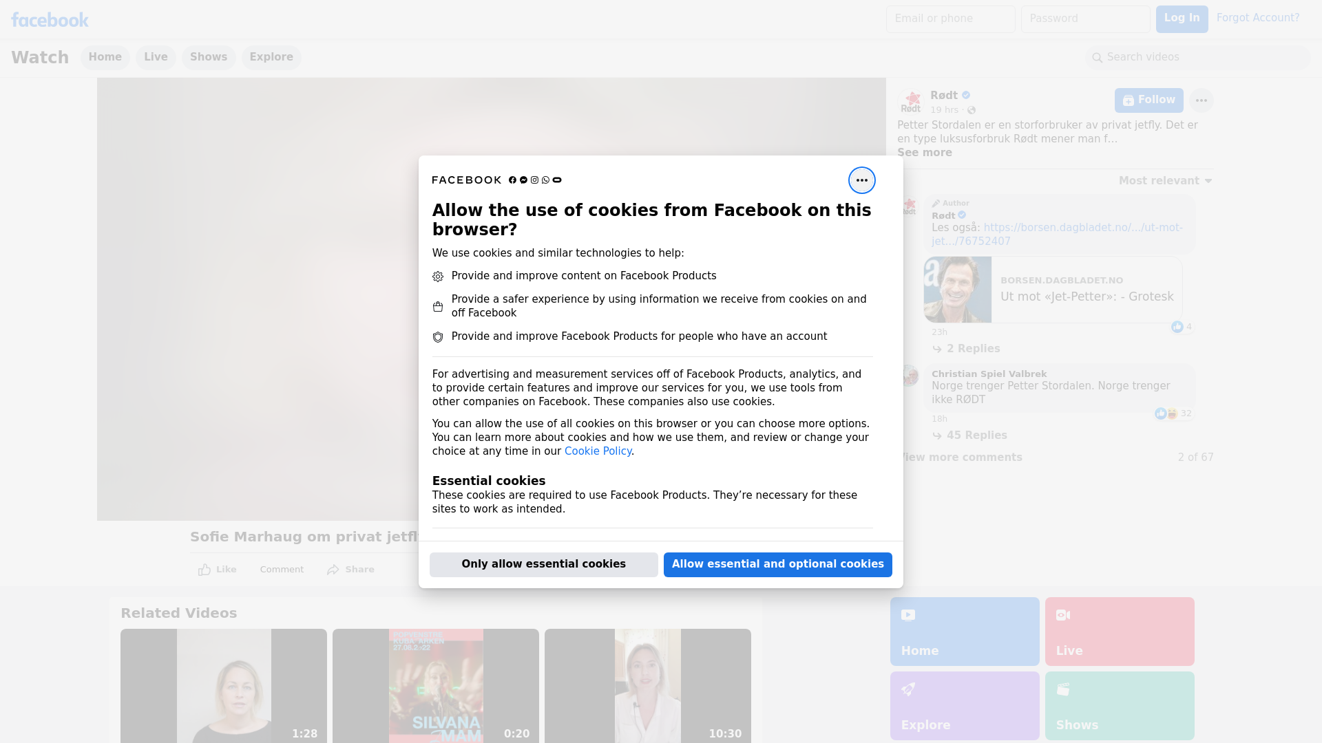Open Christian Spiel Valbrek profile
This screenshot has width=1322, height=743.
989,374
